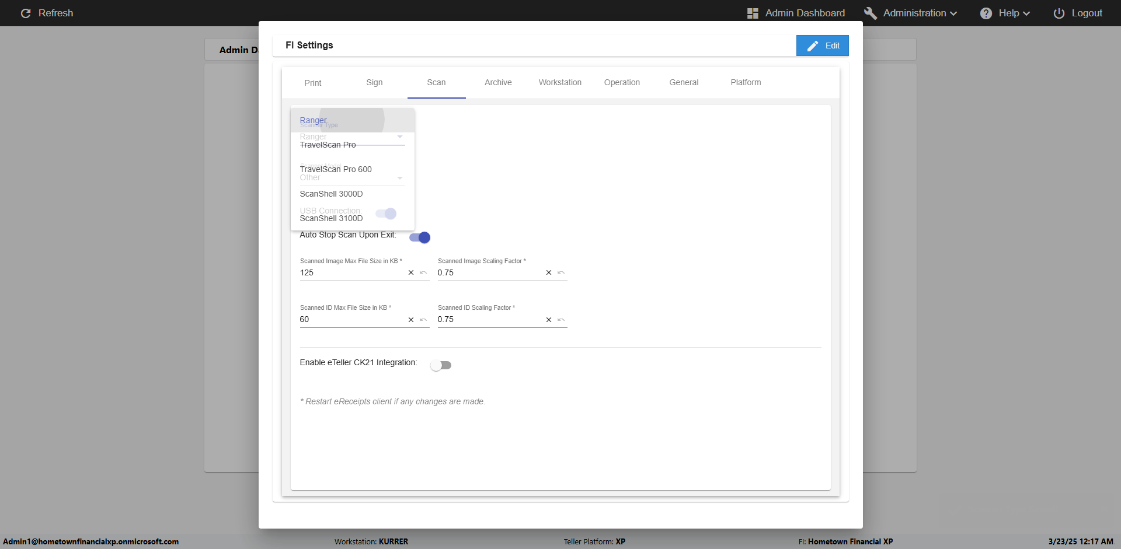This screenshot has width=1121, height=549.
Task: Go to the Operation tab
Action: coord(622,83)
